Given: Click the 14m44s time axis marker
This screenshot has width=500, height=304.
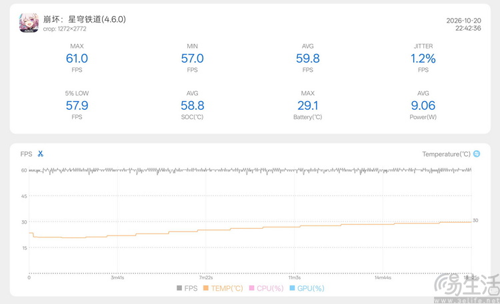Looking at the screenshot, I should tap(383, 277).
